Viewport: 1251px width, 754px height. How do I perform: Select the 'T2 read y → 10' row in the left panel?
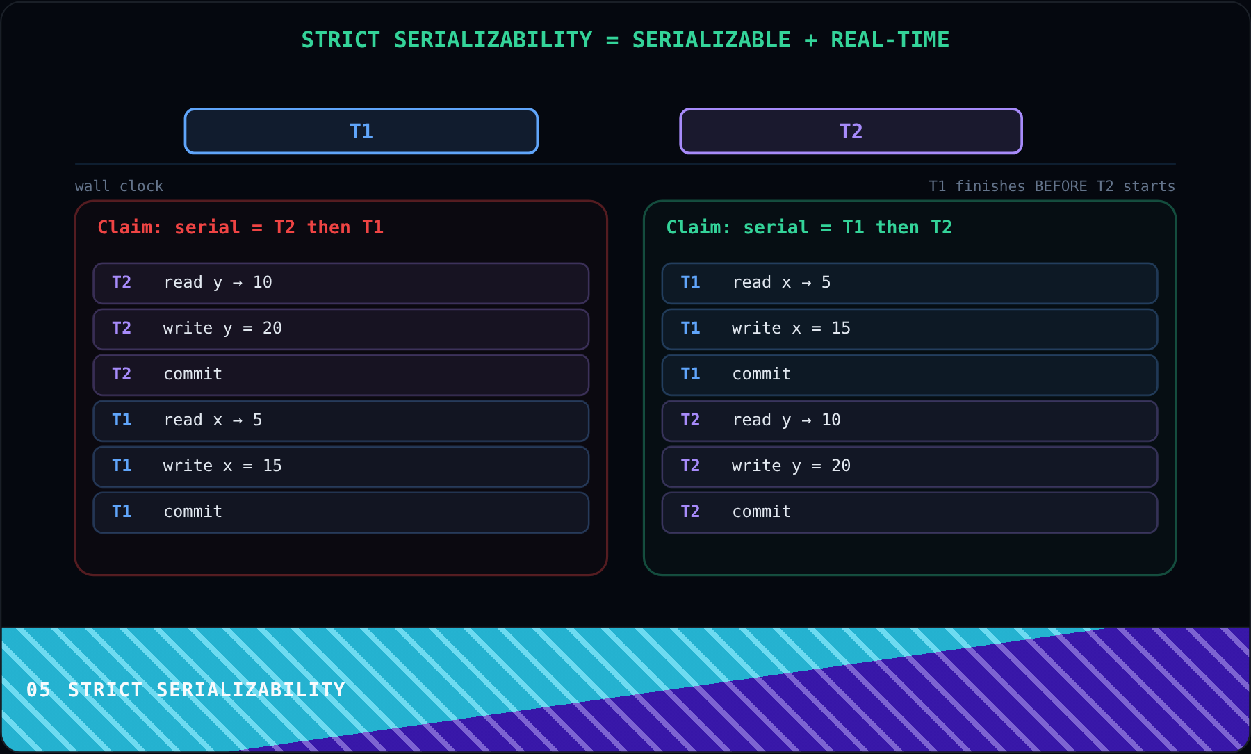click(x=341, y=283)
